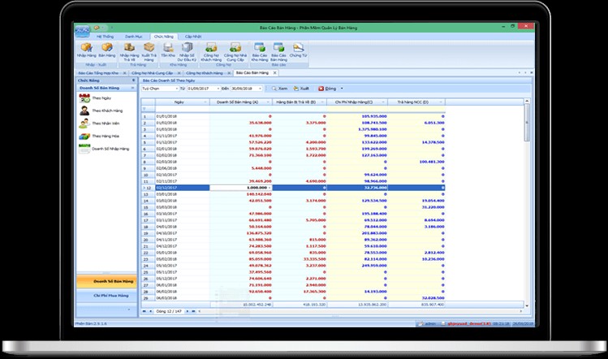Image resolution: width=608 pixels, height=359 pixels.
Task: Select Theo Nhân Viên report icon
Action: (84, 123)
